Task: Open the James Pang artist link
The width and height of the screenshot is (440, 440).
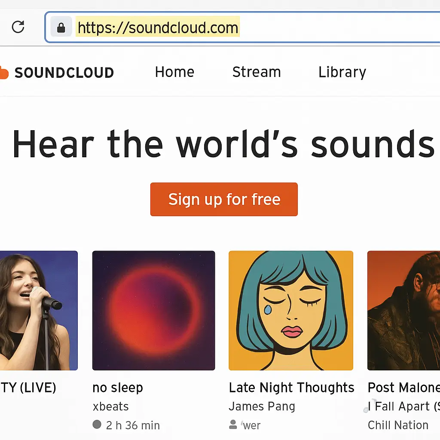Action: pos(262,406)
